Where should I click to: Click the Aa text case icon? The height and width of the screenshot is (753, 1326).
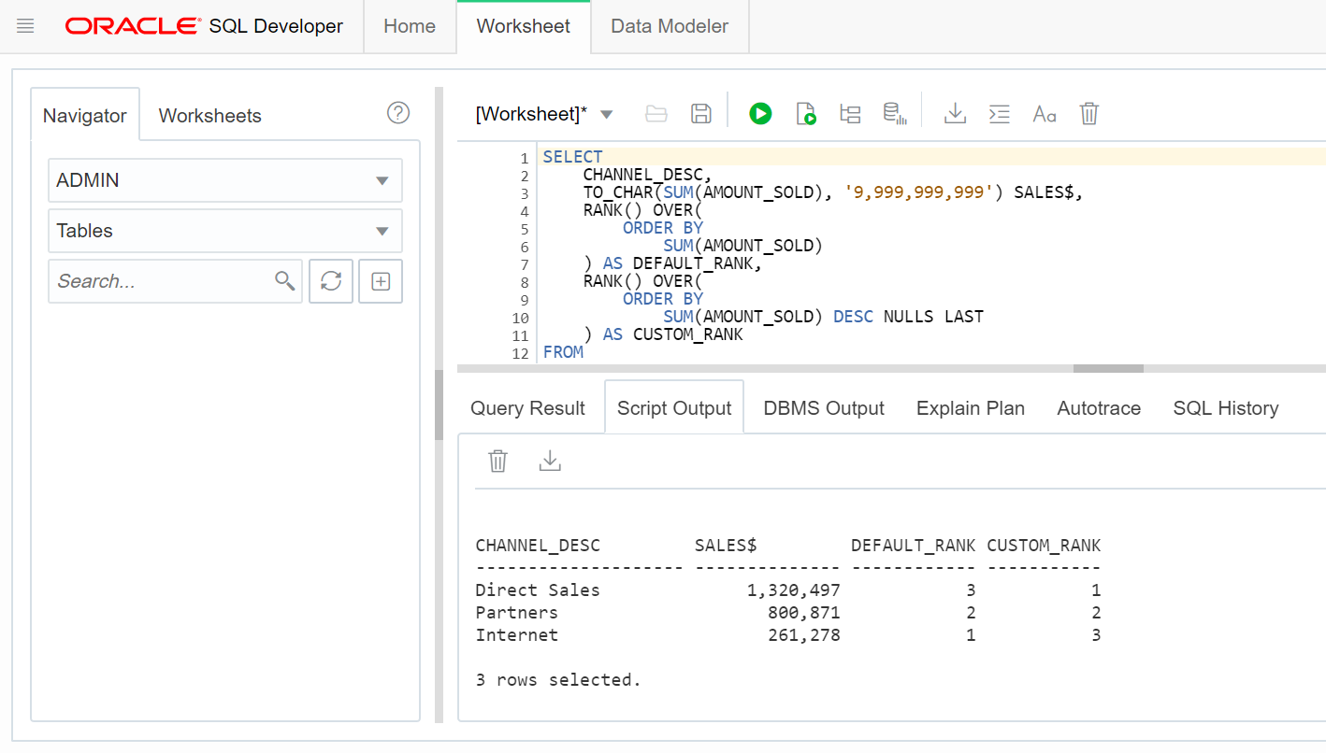1045,114
